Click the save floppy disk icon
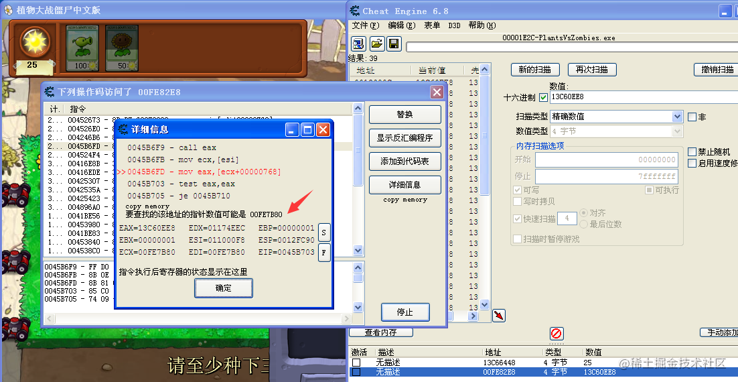 (394, 44)
